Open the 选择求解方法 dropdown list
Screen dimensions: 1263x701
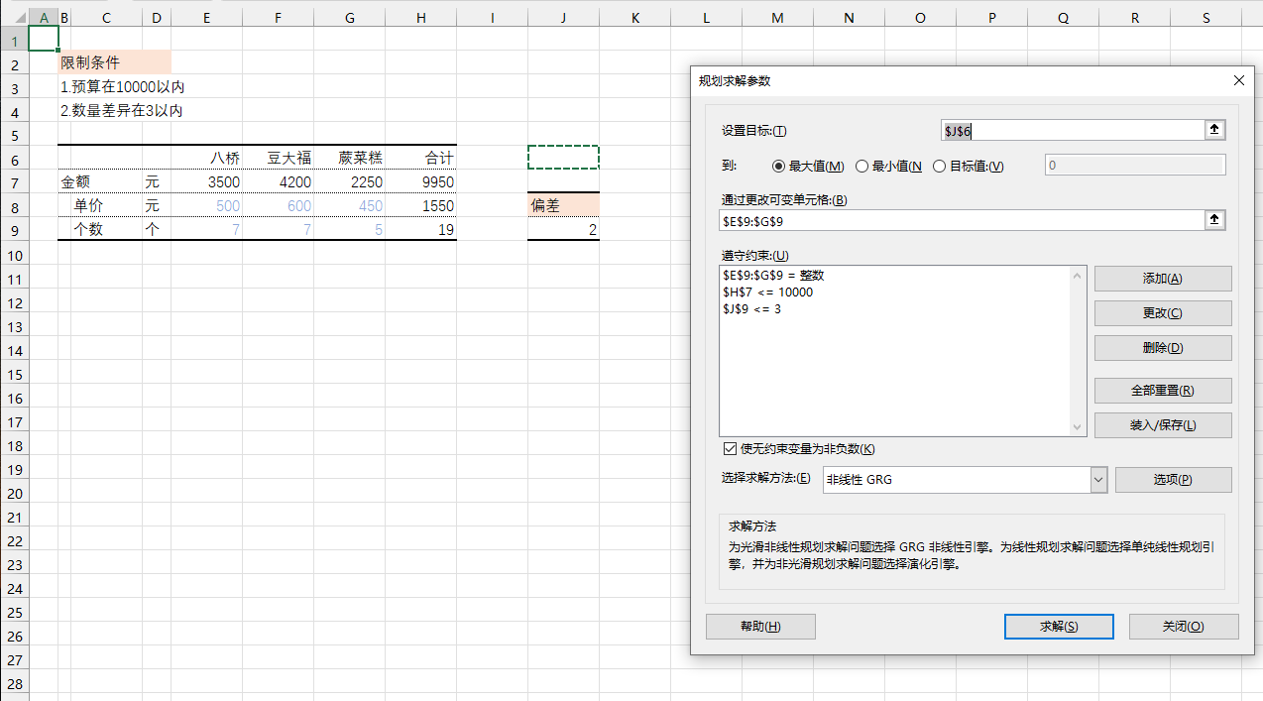point(1097,480)
